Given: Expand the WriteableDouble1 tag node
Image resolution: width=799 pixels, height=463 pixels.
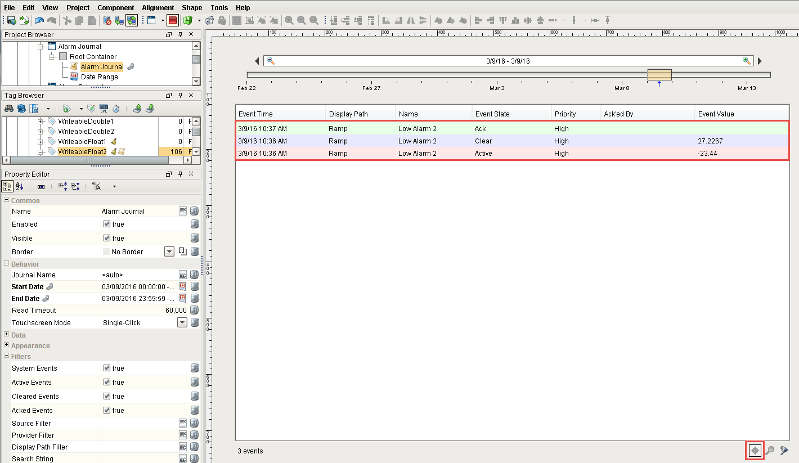Looking at the screenshot, I should [41, 122].
